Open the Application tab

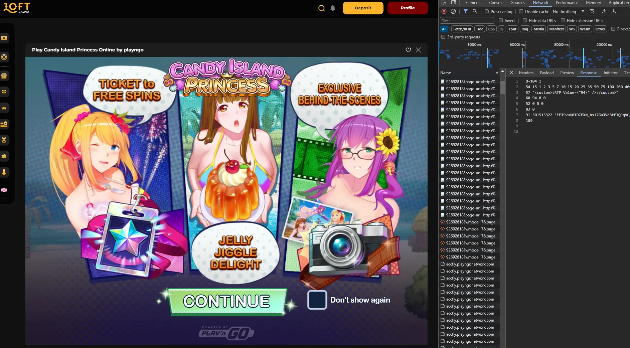click(618, 3)
